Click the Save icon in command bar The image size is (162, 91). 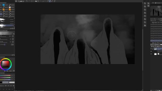coord(23,1)
